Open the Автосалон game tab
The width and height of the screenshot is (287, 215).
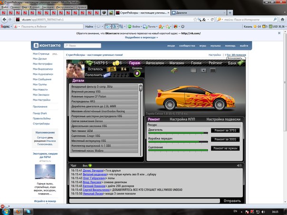155,63
